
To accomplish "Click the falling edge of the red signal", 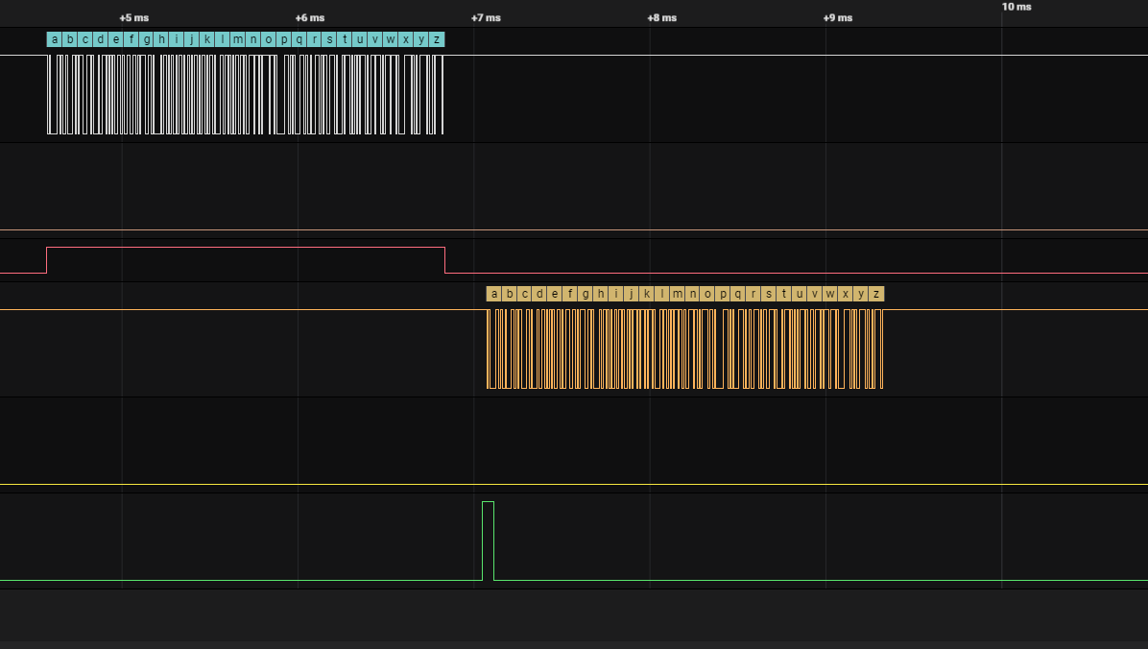I will [x=443, y=259].
